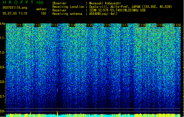Click the 1118 time marker
This screenshot has height=117, width=184.
[x=142, y=25]
